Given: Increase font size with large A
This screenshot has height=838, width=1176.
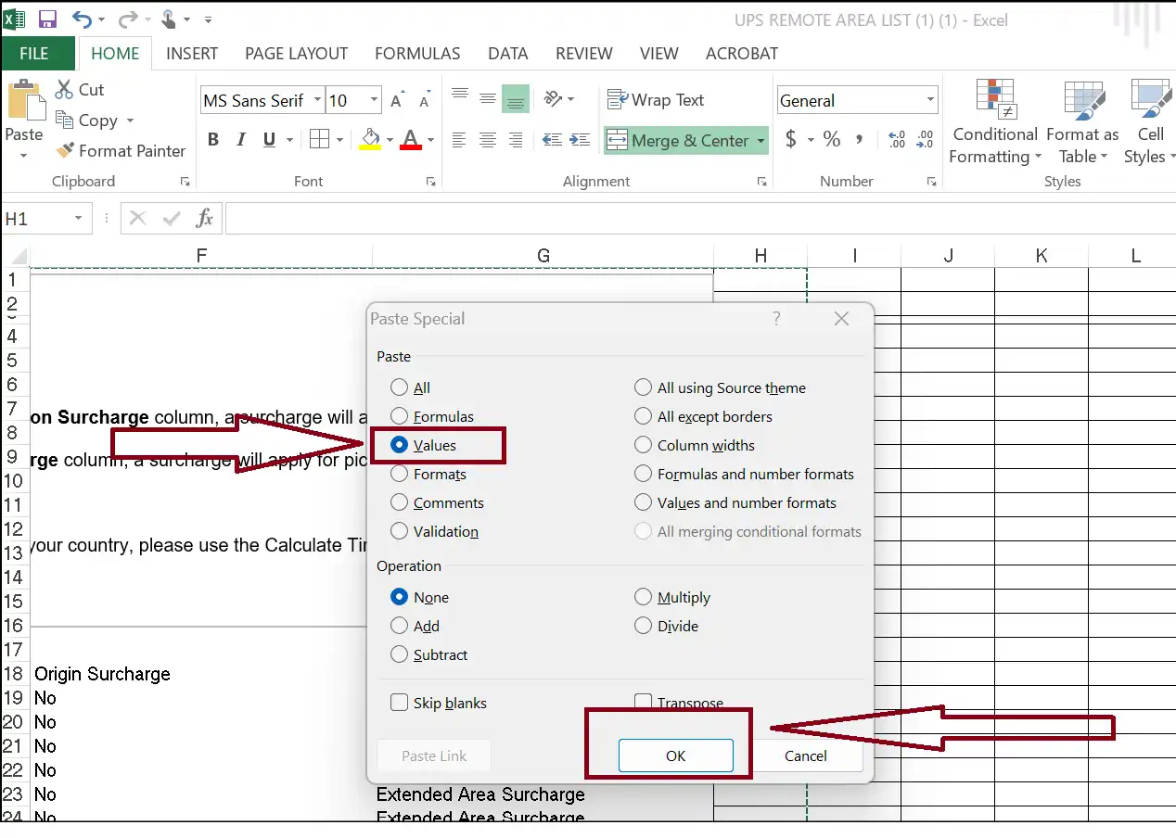Looking at the screenshot, I should tap(397, 100).
